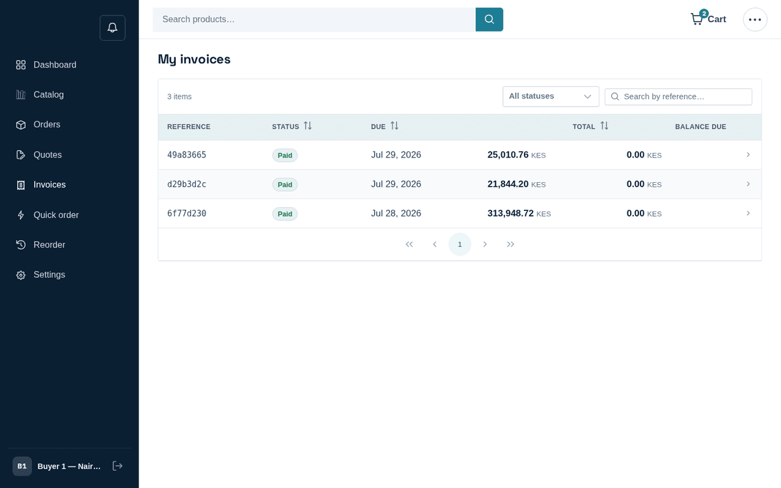The height and width of the screenshot is (488, 781).
Task: Open the All statuses dropdown
Action: pyautogui.click(x=551, y=96)
